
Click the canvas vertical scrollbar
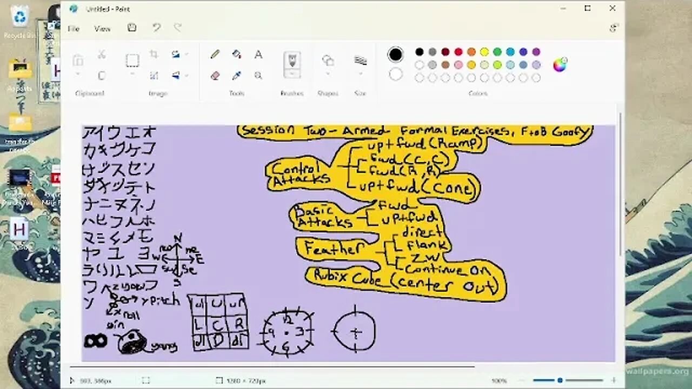pos(620,184)
